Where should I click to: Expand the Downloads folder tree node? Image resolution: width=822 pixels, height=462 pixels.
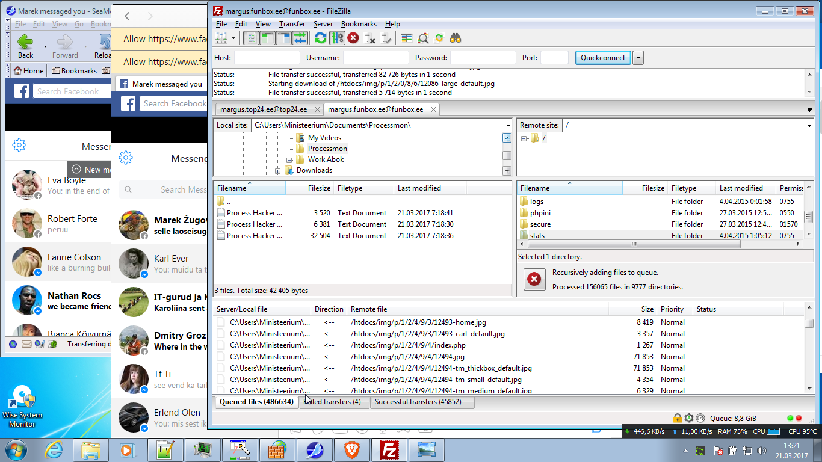pyautogui.click(x=278, y=171)
